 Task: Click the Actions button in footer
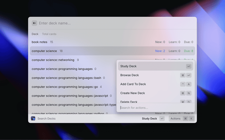tap(175, 119)
